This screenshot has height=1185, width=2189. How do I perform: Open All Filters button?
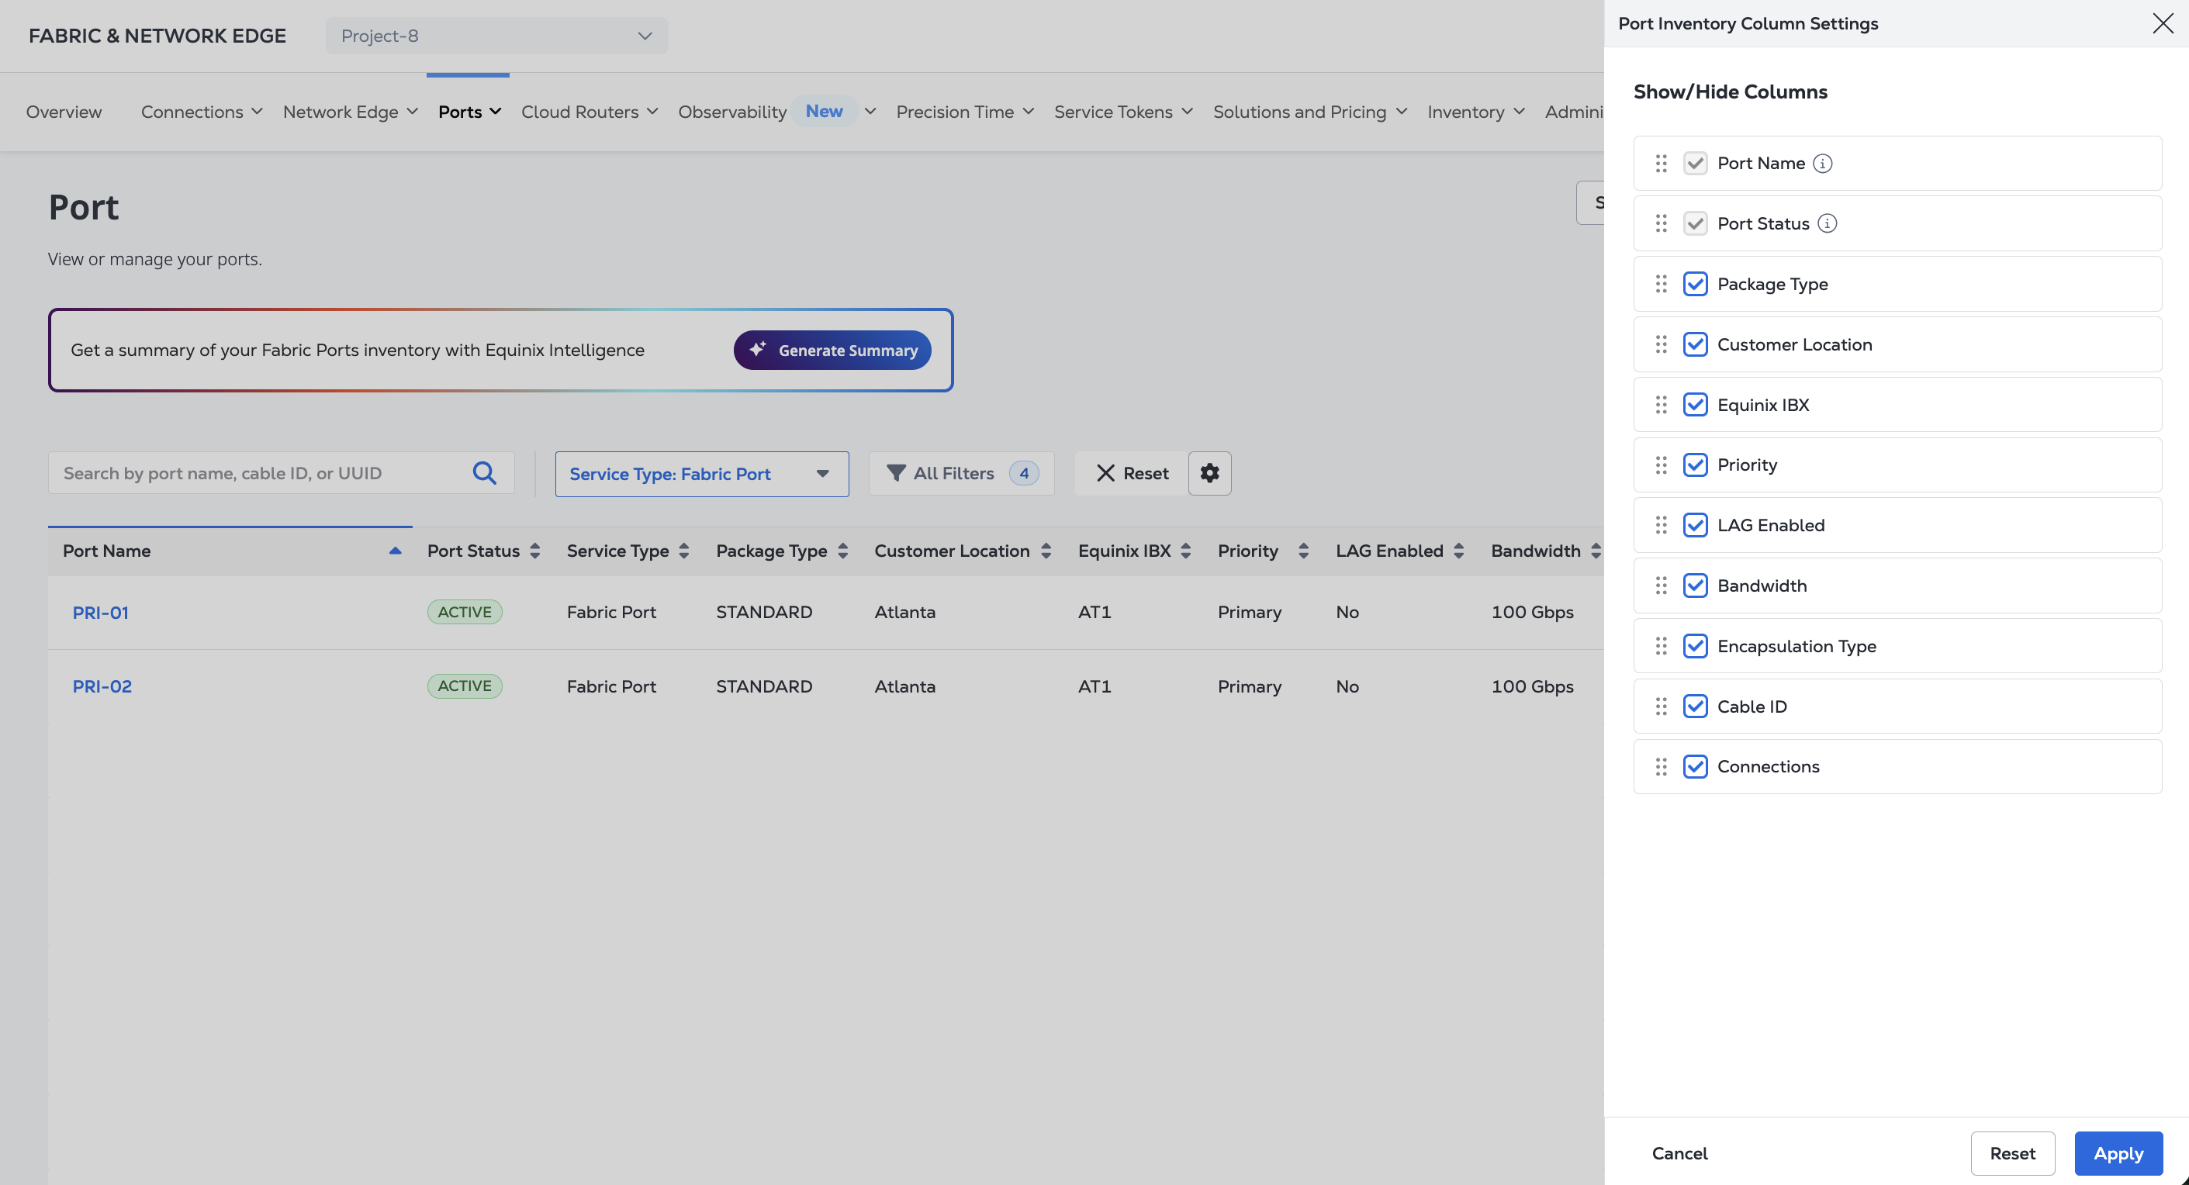point(961,473)
